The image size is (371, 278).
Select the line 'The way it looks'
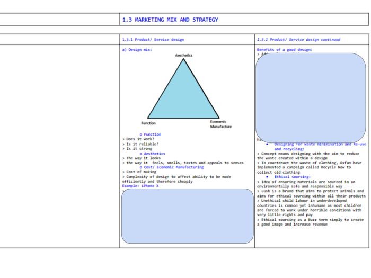tap(142, 158)
